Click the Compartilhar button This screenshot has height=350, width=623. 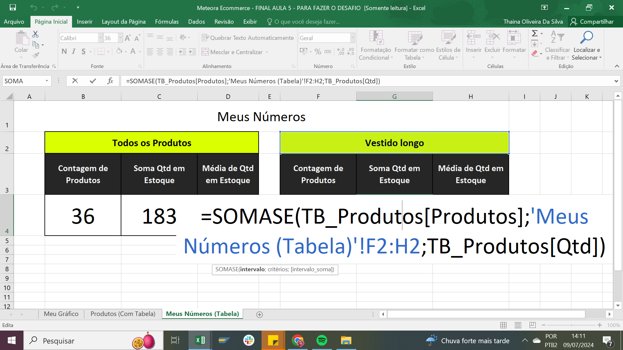point(592,21)
